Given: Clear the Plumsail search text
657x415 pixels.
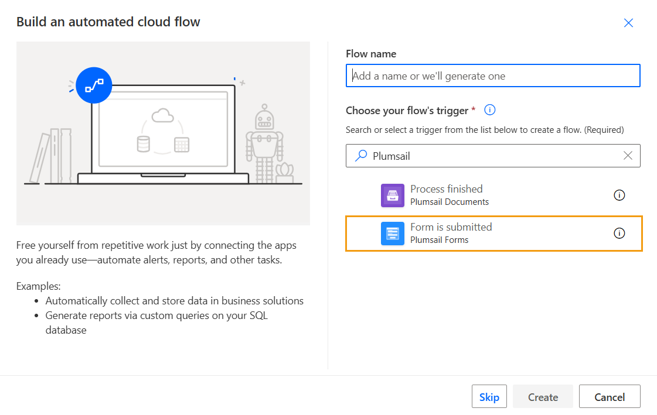Looking at the screenshot, I should pos(628,156).
